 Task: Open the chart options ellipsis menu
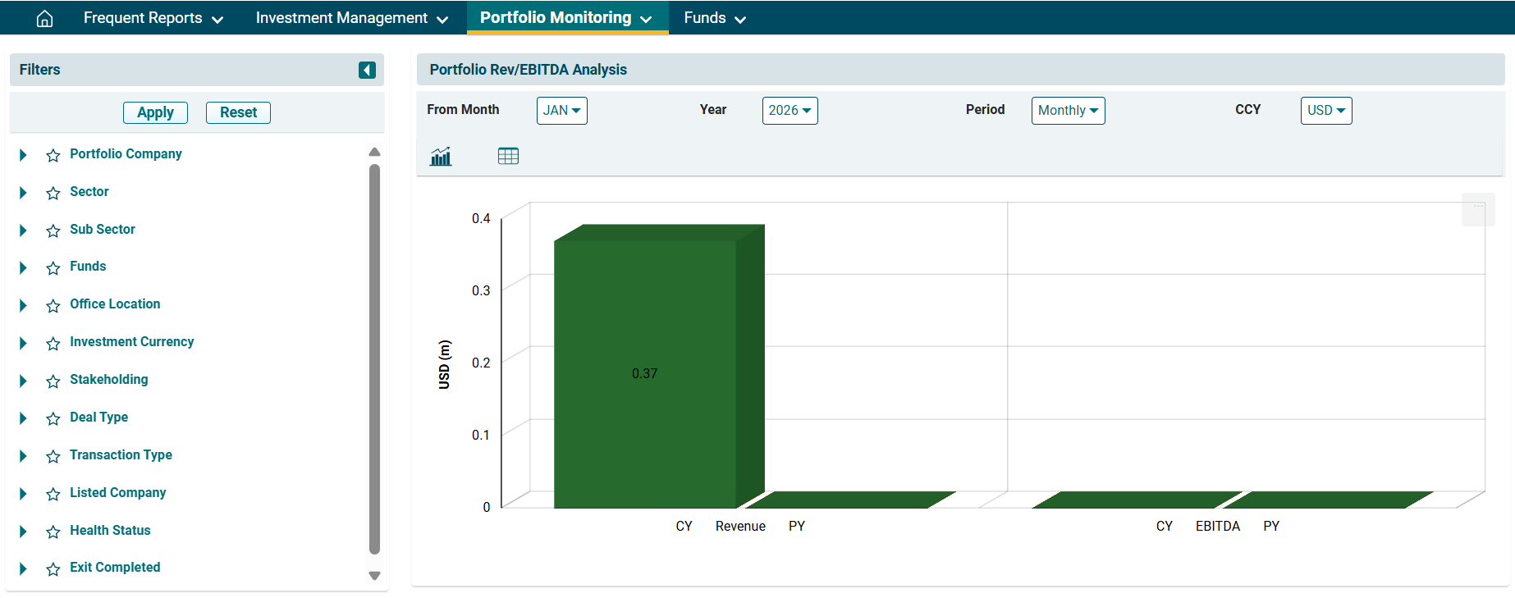pyautogui.click(x=1477, y=209)
